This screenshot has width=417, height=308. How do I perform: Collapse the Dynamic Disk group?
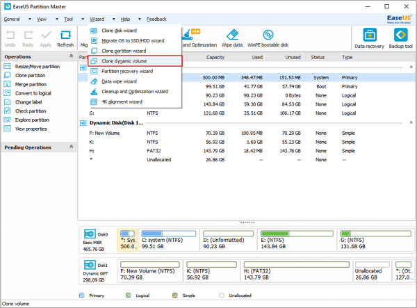411,122
